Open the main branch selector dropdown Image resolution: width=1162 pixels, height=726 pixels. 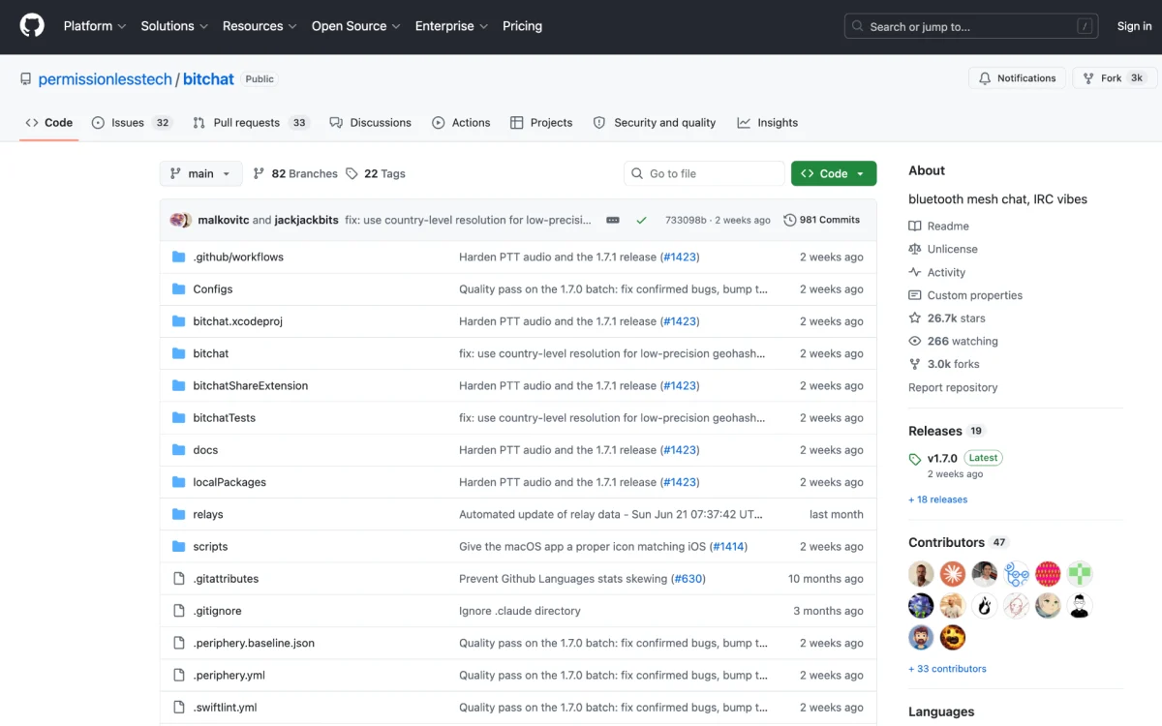tap(201, 173)
